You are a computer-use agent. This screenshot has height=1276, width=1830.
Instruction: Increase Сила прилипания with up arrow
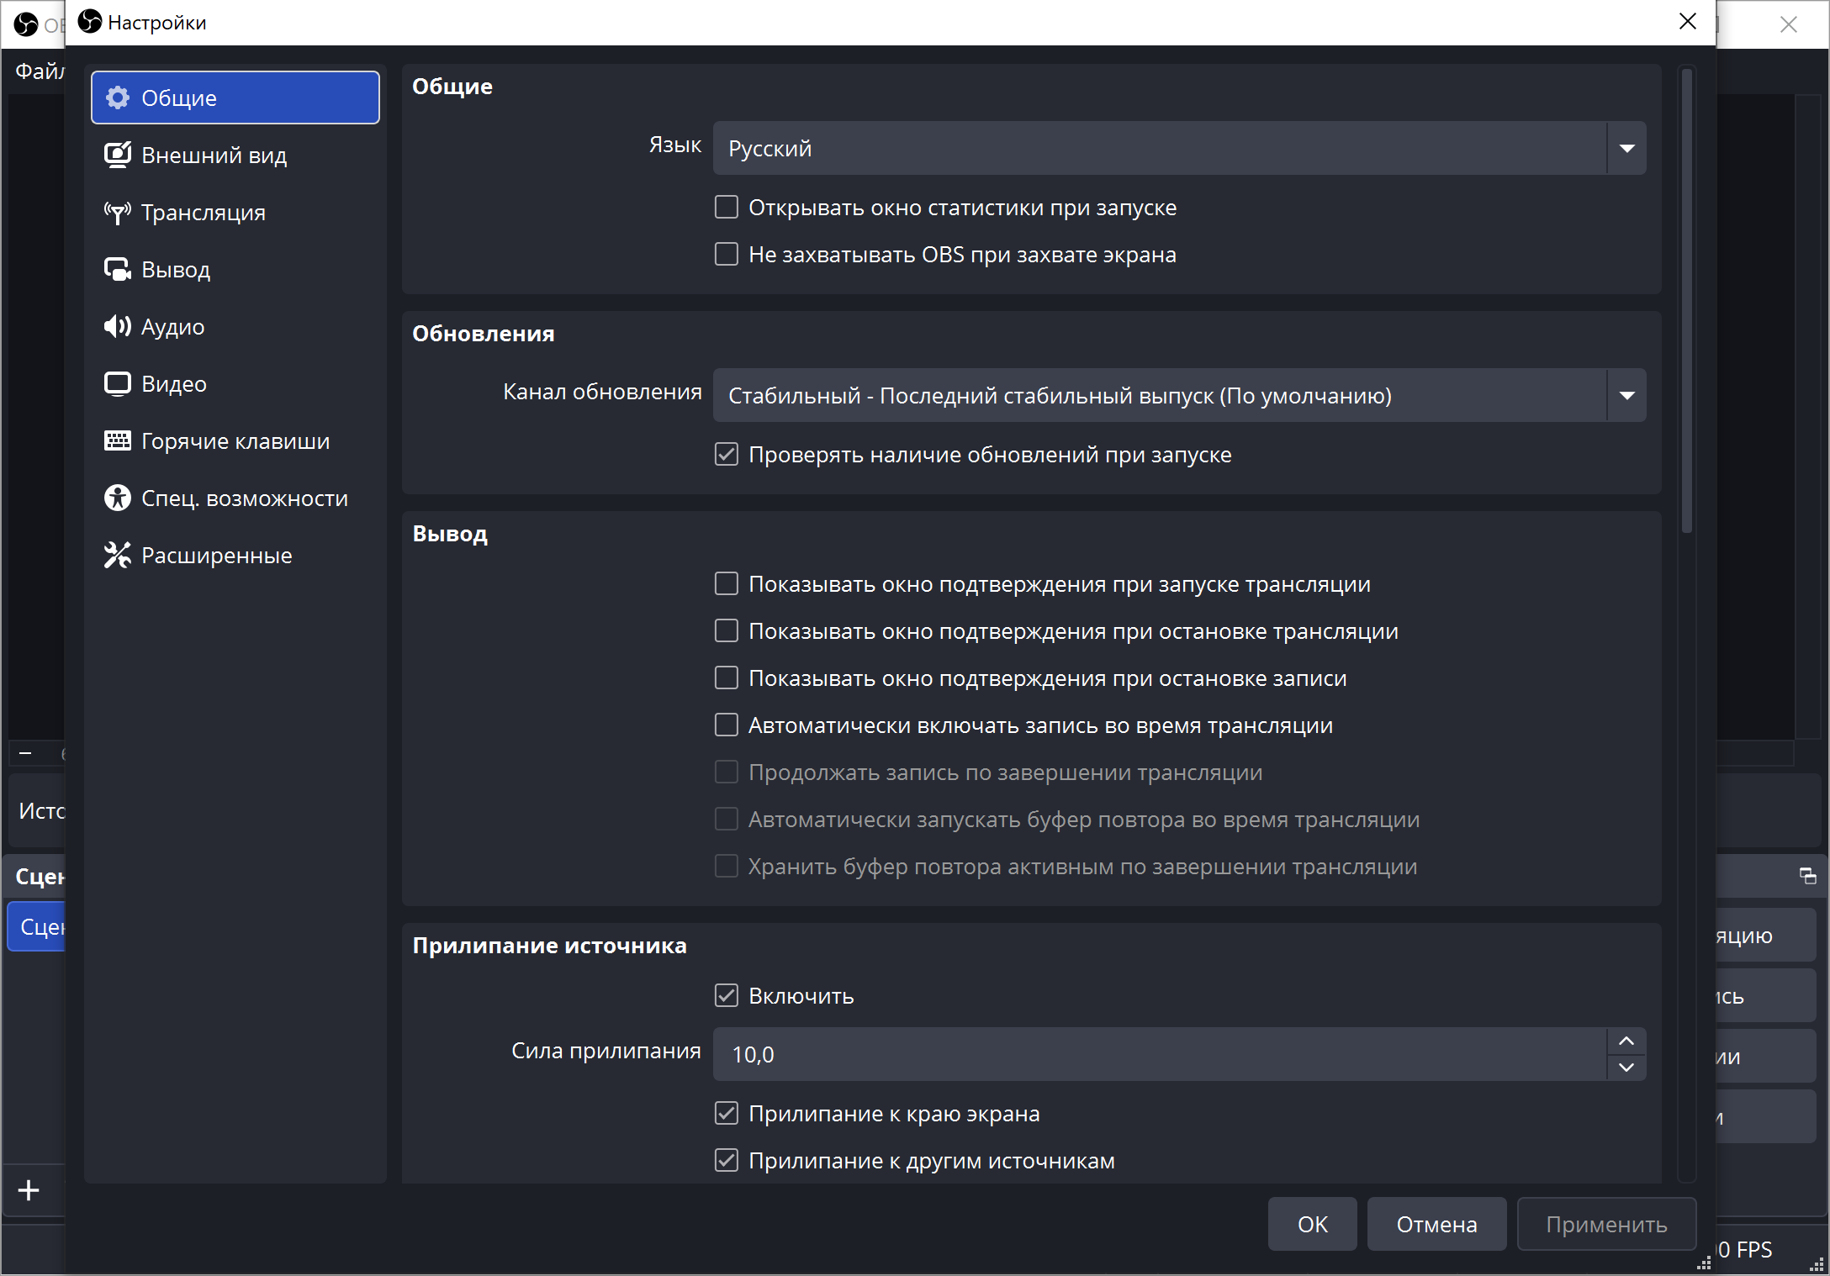pos(1626,1041)
